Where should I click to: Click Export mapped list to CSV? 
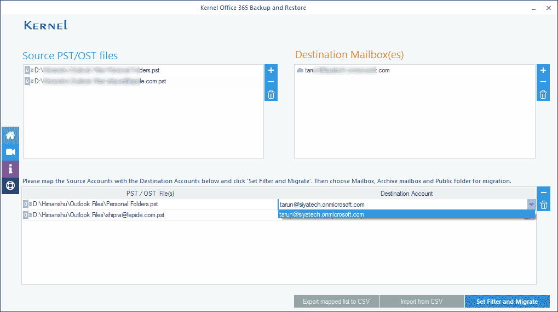pyautogui.click(x=336, y=302)
